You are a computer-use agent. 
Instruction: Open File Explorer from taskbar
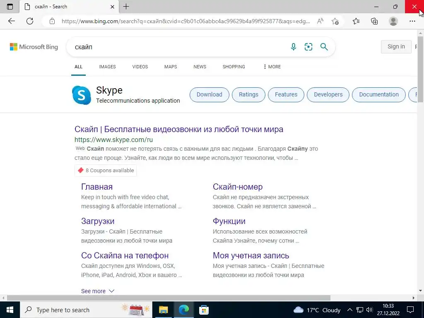[x=163, y=310]
